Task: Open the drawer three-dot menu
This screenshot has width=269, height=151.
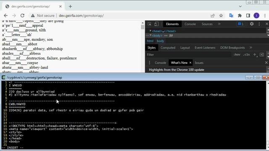Action: click(150, 62)
